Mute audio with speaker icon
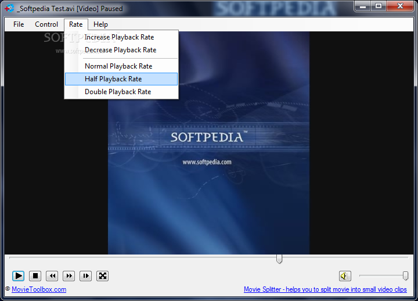This screenshot has width=418, height=301. [345, 275]
